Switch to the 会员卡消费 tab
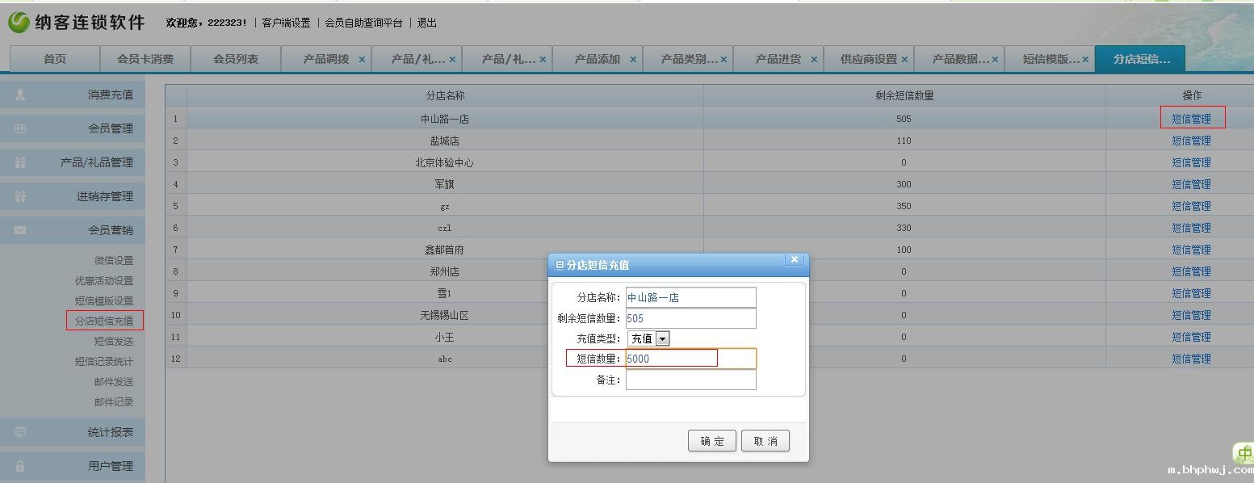Image resolution: width=1254 pixels, height=483 pixels. (145, 59)
